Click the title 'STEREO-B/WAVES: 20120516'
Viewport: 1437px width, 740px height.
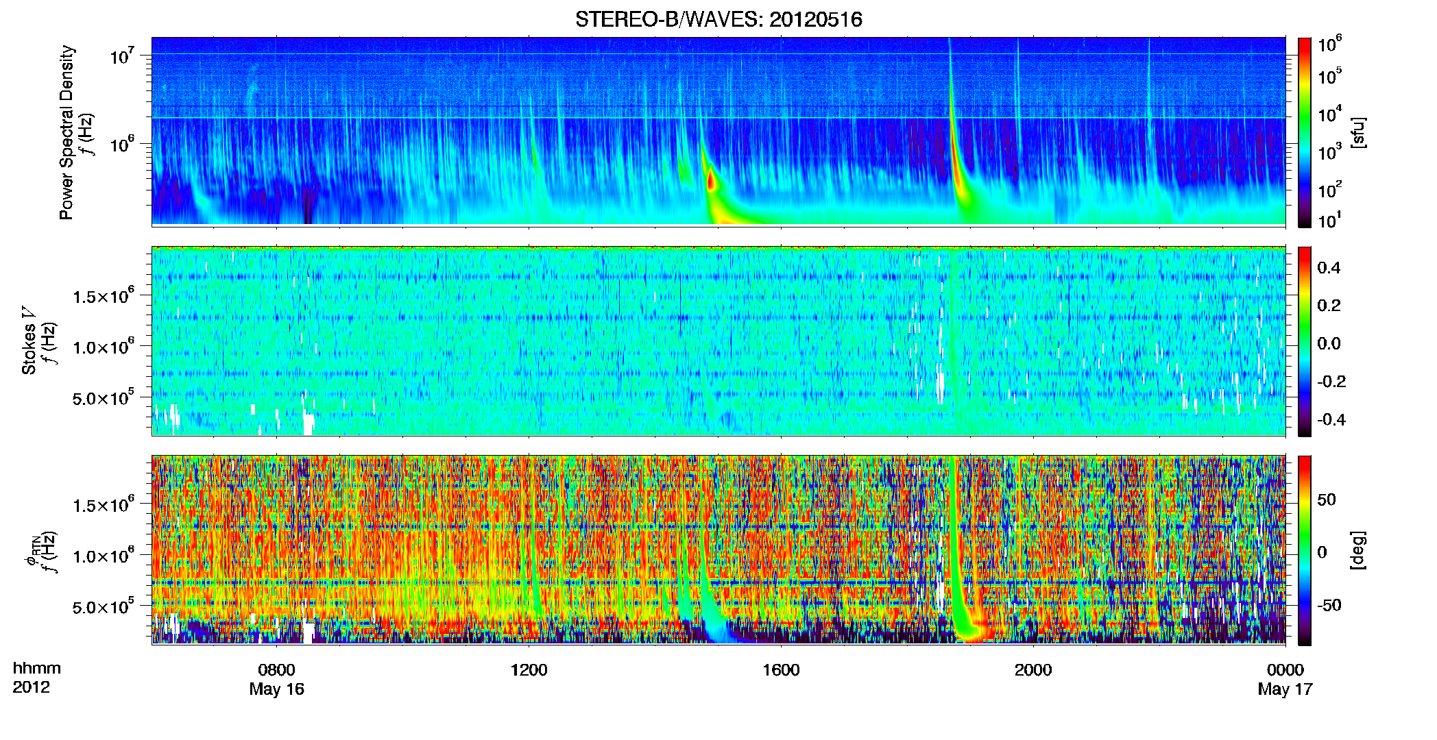(x=718, y=19)
